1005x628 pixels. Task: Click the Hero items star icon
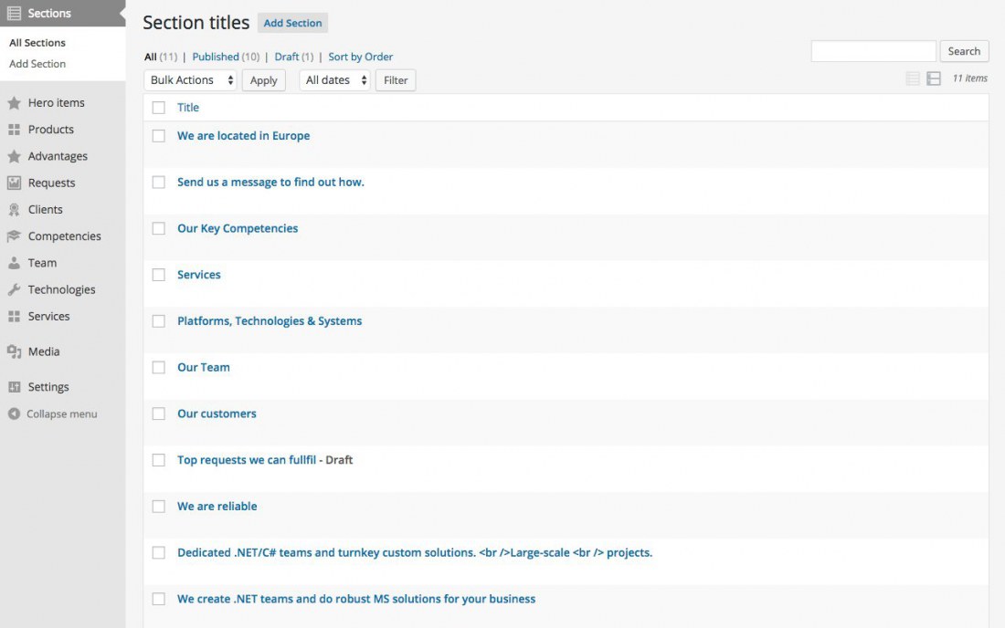tap(14, 103)
